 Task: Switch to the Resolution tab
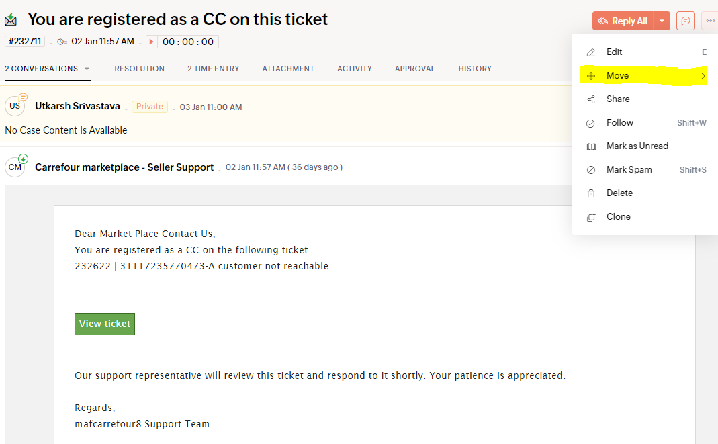[x=139, y=69]
